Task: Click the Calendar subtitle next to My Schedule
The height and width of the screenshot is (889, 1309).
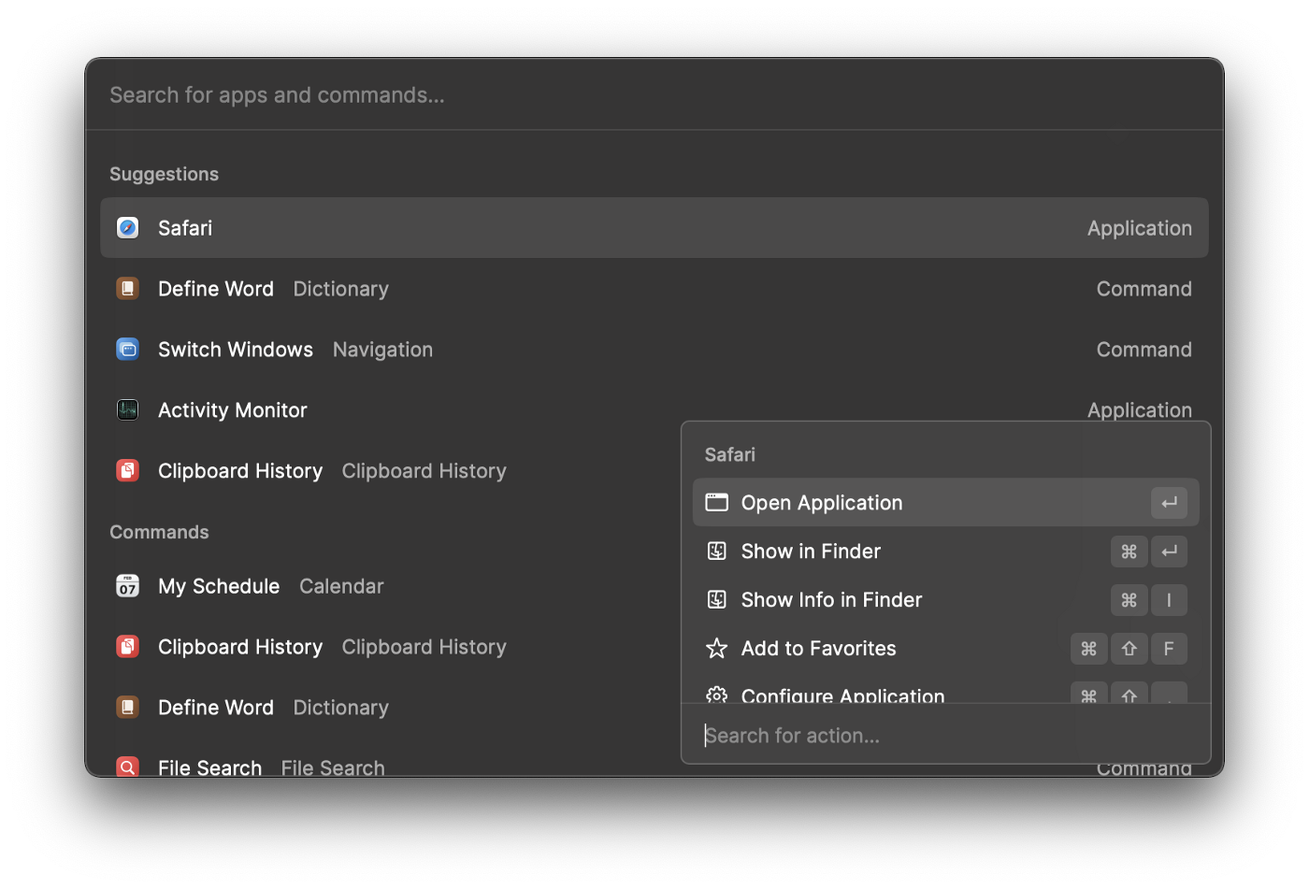Action: pos(341,586)
